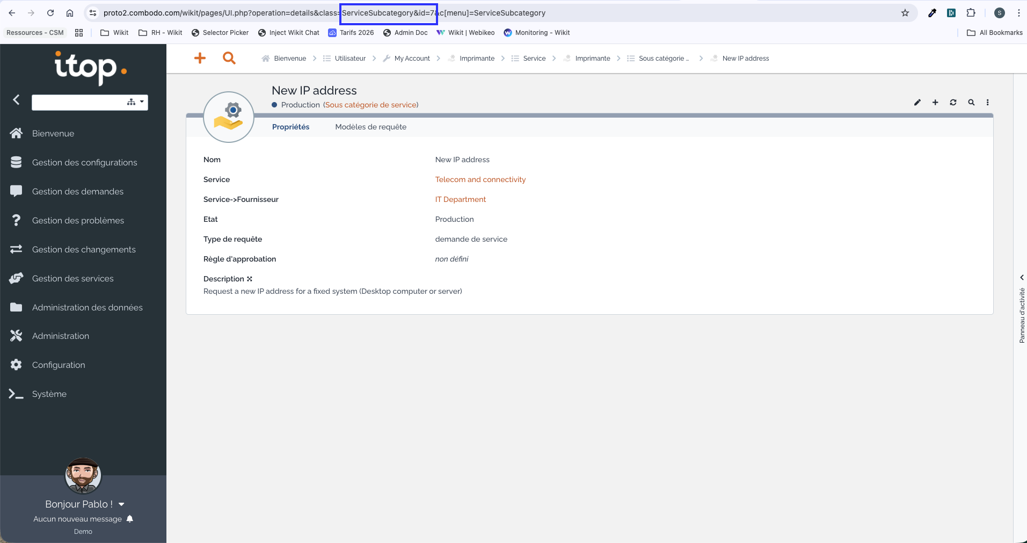Screen dimensions: 1027x543
Task: Open the browser extensions puzzle icon
Action: click(971, 13)
